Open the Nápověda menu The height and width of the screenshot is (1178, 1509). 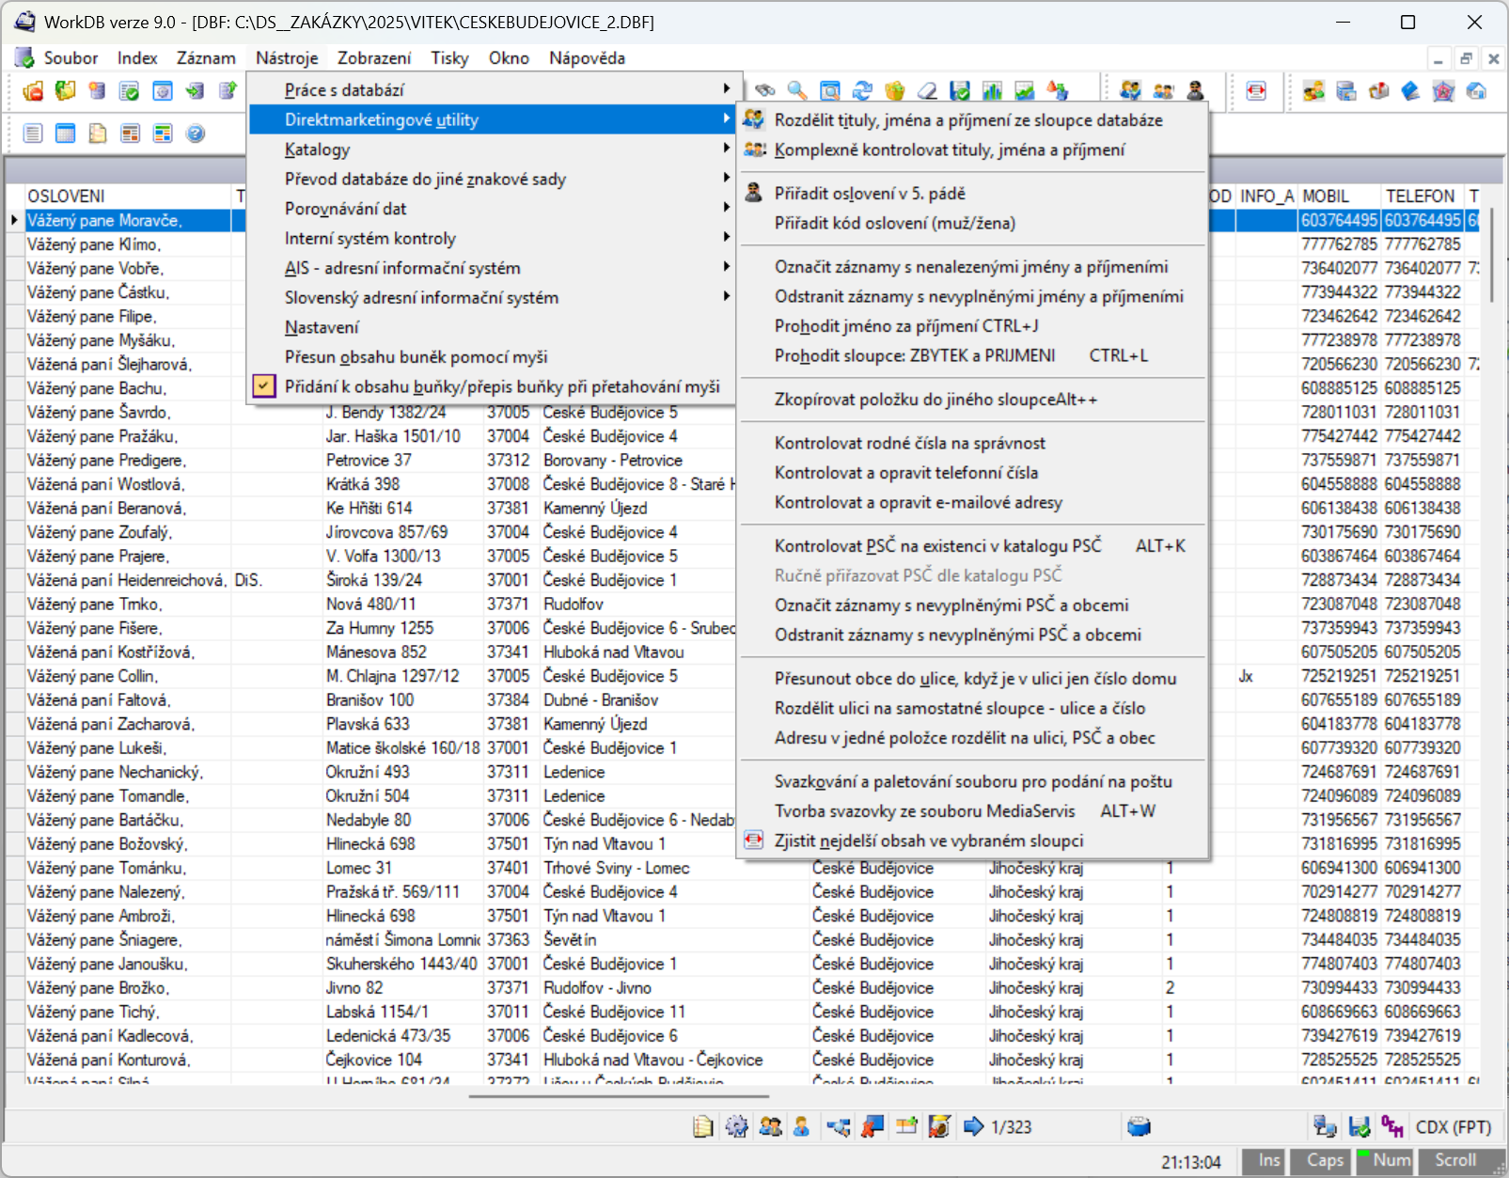[587, 58]
